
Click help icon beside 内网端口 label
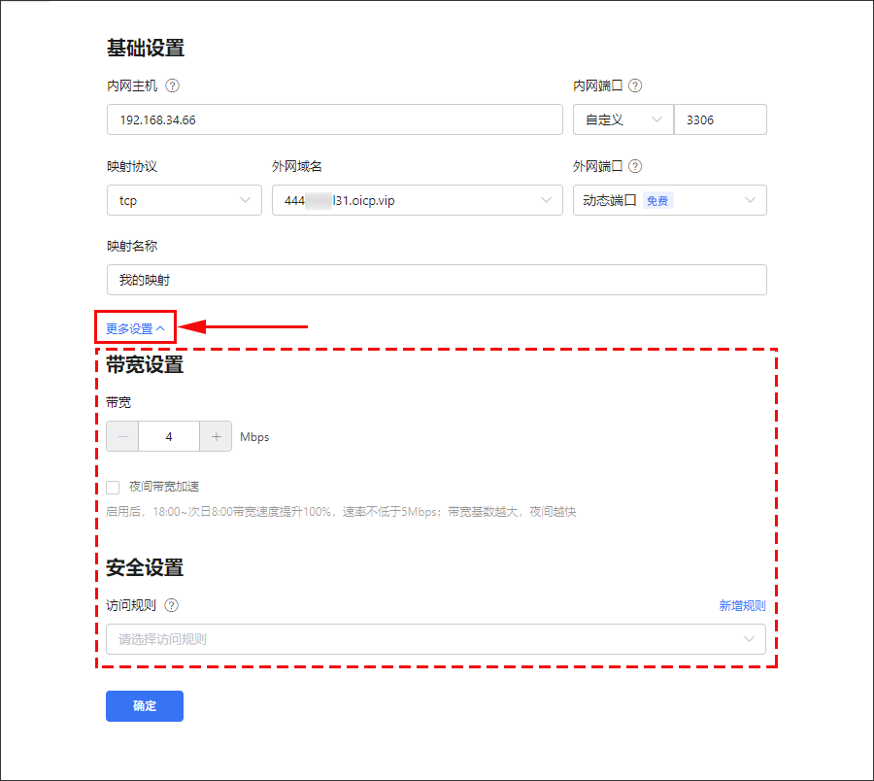tap(635, 85)
